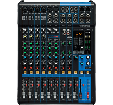Toggle the channel 3 HPF 80Hz switch
This screenshot has height=105, width=113.
pos(39,18)
